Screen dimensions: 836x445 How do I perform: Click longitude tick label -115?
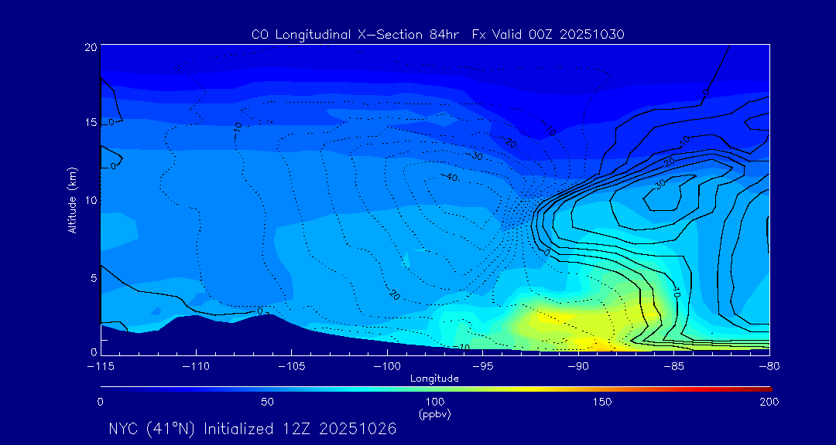[100, 367]
